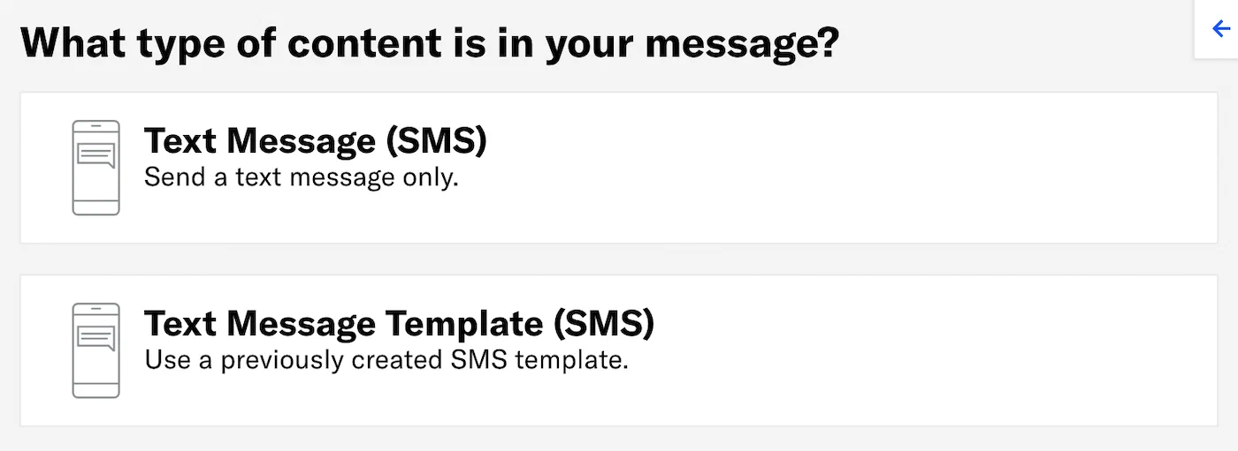Click "(SMS)" in the Template option title

(603, 324)
